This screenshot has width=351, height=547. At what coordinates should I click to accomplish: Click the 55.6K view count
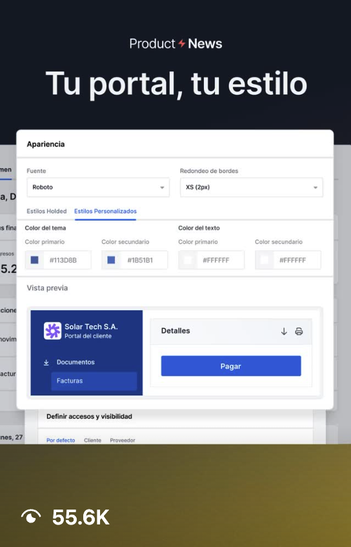(x=81, y=517)
